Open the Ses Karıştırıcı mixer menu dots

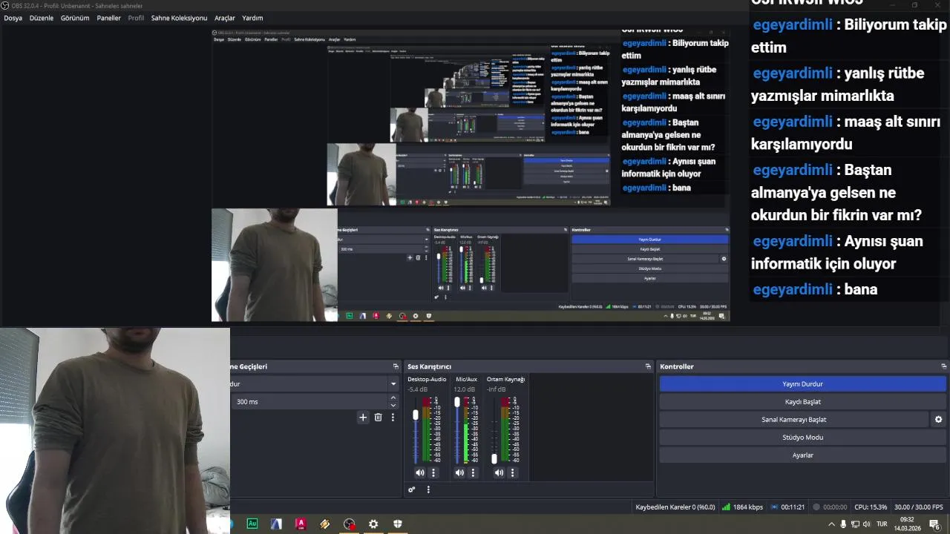[x=428, y=489]
